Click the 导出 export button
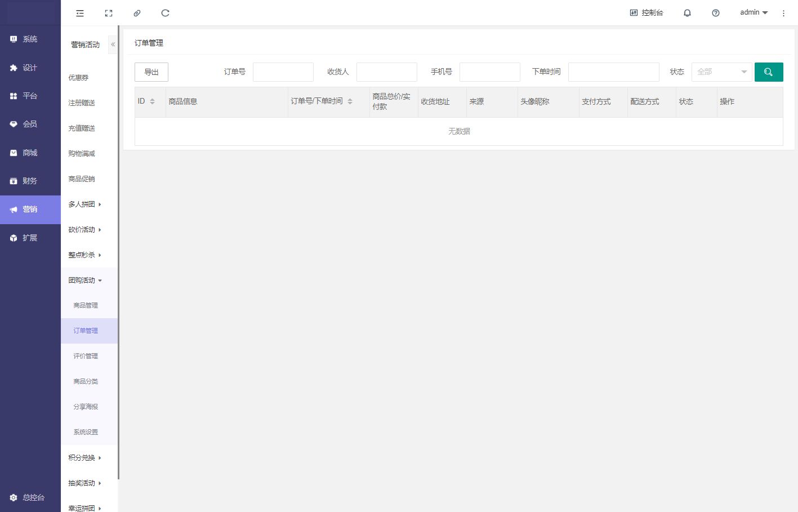798x512 pixels. coord(151,72)
